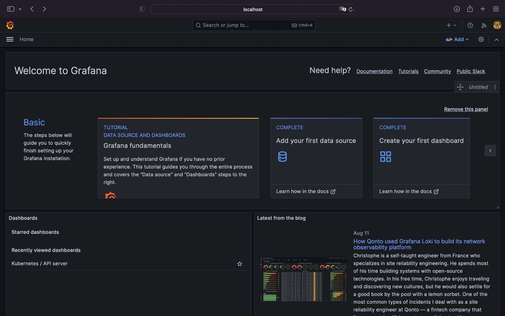Screen dimensions: 505x316
Task: Open the Grafana fundamentals tutorial card
Action: (x=178, y=158)
